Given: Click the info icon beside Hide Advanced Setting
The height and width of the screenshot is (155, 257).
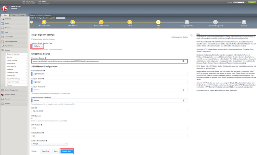Looking at the screenshot, I should 191,35.
